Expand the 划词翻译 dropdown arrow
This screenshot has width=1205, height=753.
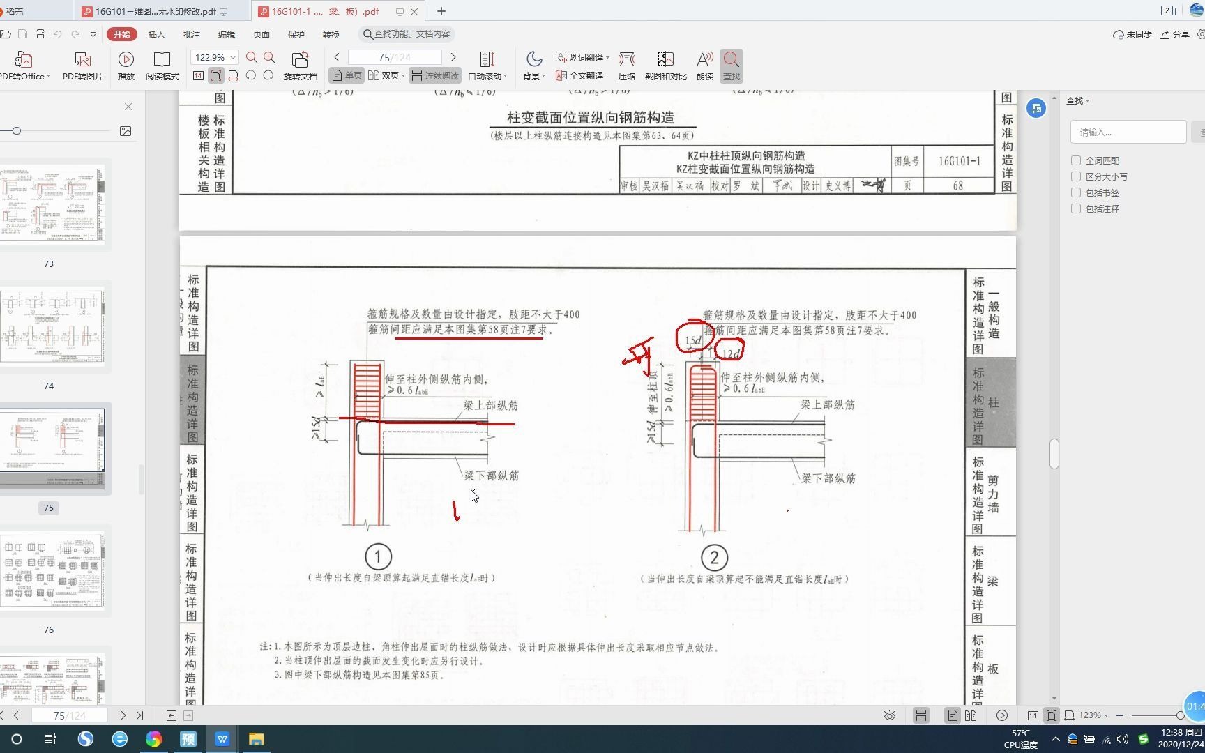pyautogui.click(x=607, y=57)
